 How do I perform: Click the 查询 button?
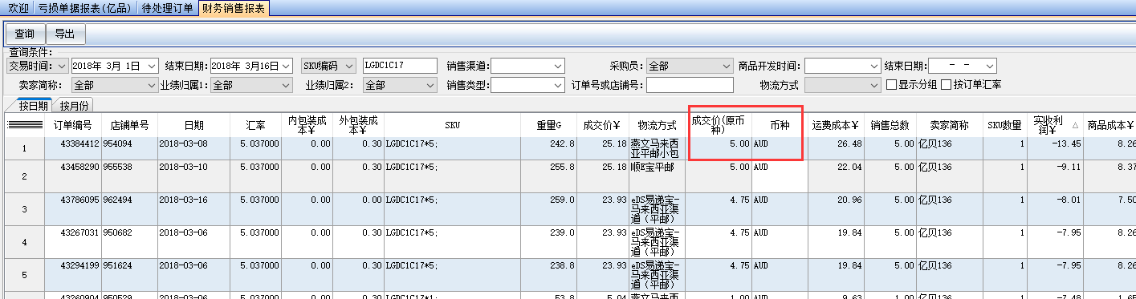tap(25, 34)
